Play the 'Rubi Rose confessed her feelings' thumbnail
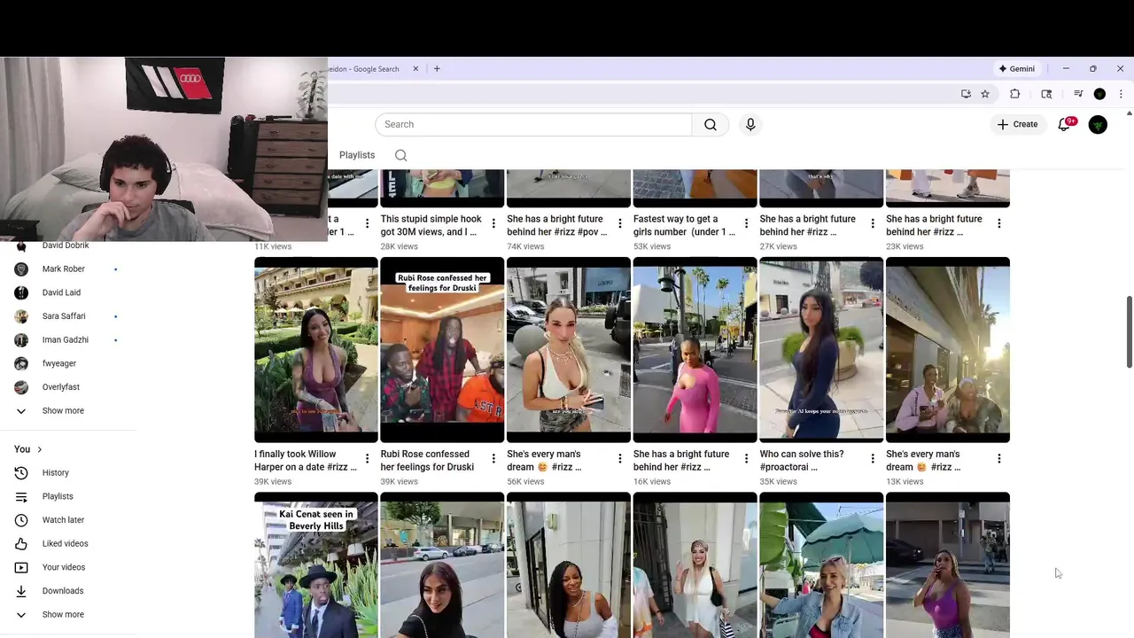The image size is (1134, 638). (442, 350)
